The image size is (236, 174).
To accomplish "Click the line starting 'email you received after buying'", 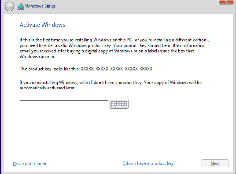I will tap(107, 51).
